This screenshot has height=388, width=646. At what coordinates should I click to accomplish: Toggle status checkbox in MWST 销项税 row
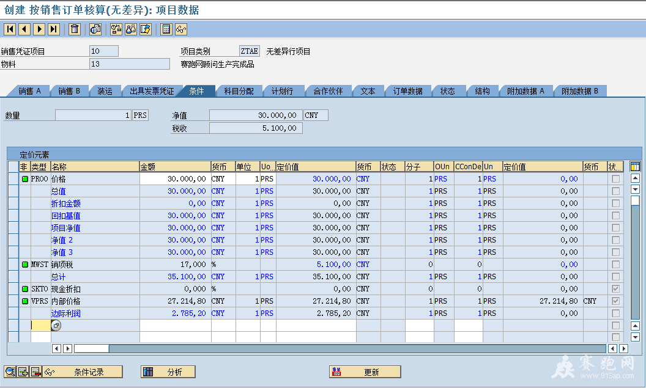coord(615,265)
